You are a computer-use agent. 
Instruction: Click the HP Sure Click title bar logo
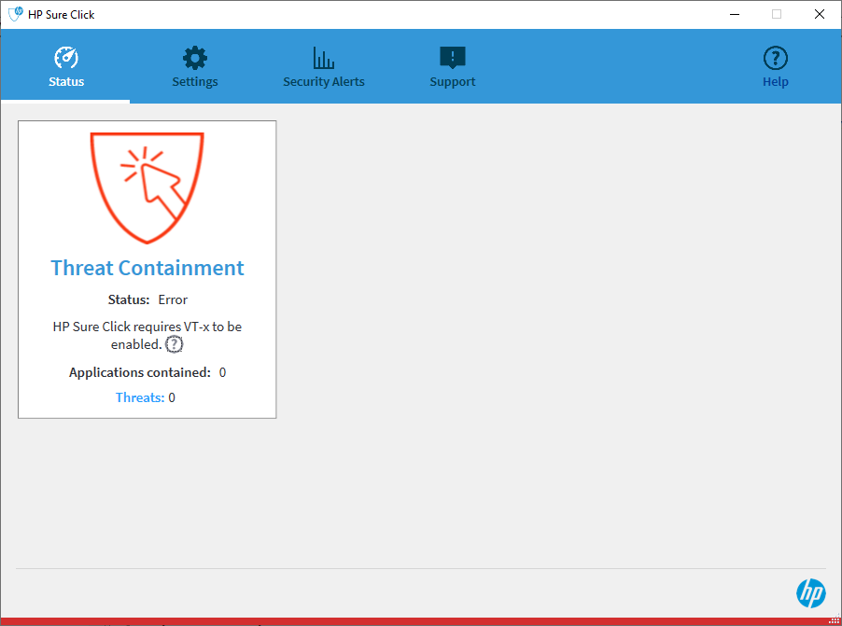[x=14, y=13]
